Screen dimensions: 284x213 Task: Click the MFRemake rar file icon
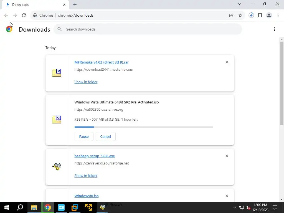click(57, 73)
